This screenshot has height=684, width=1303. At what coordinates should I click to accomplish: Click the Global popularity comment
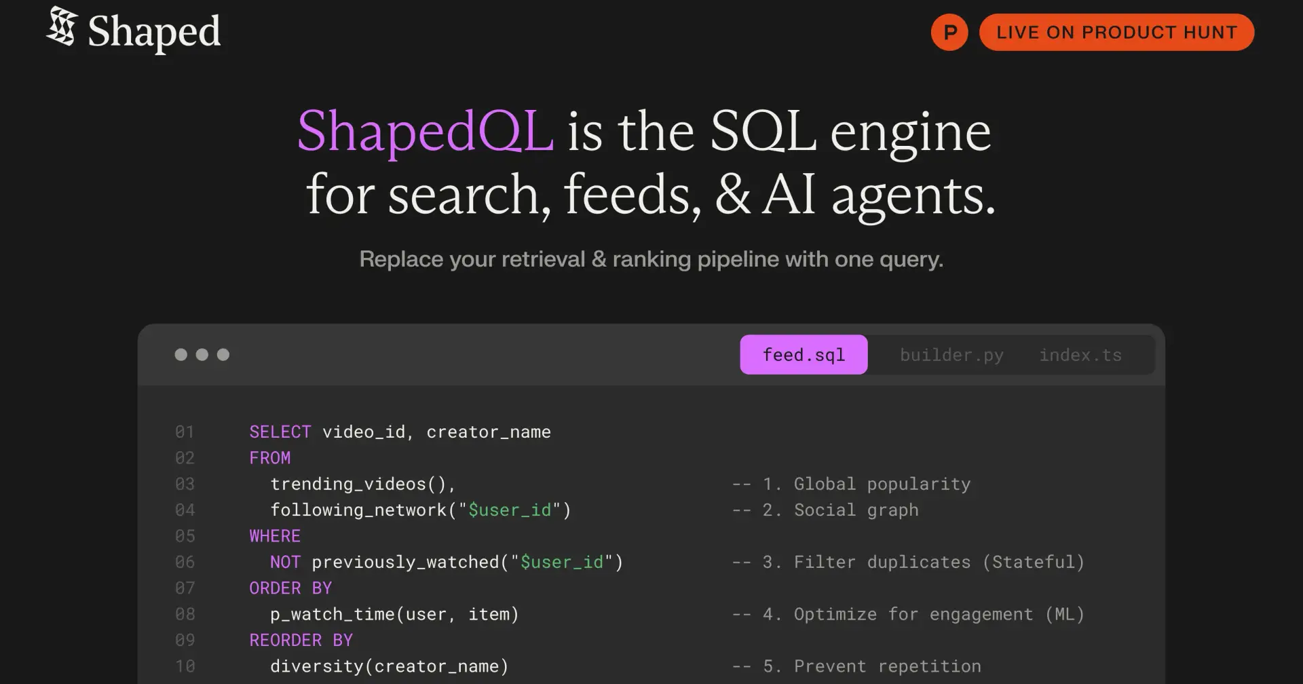pos(851,484)
